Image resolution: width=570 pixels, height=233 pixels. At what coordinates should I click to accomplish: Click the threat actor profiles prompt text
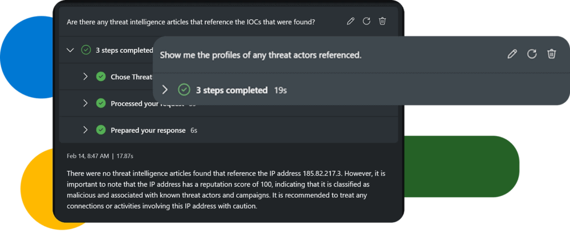tap(260, 56)
